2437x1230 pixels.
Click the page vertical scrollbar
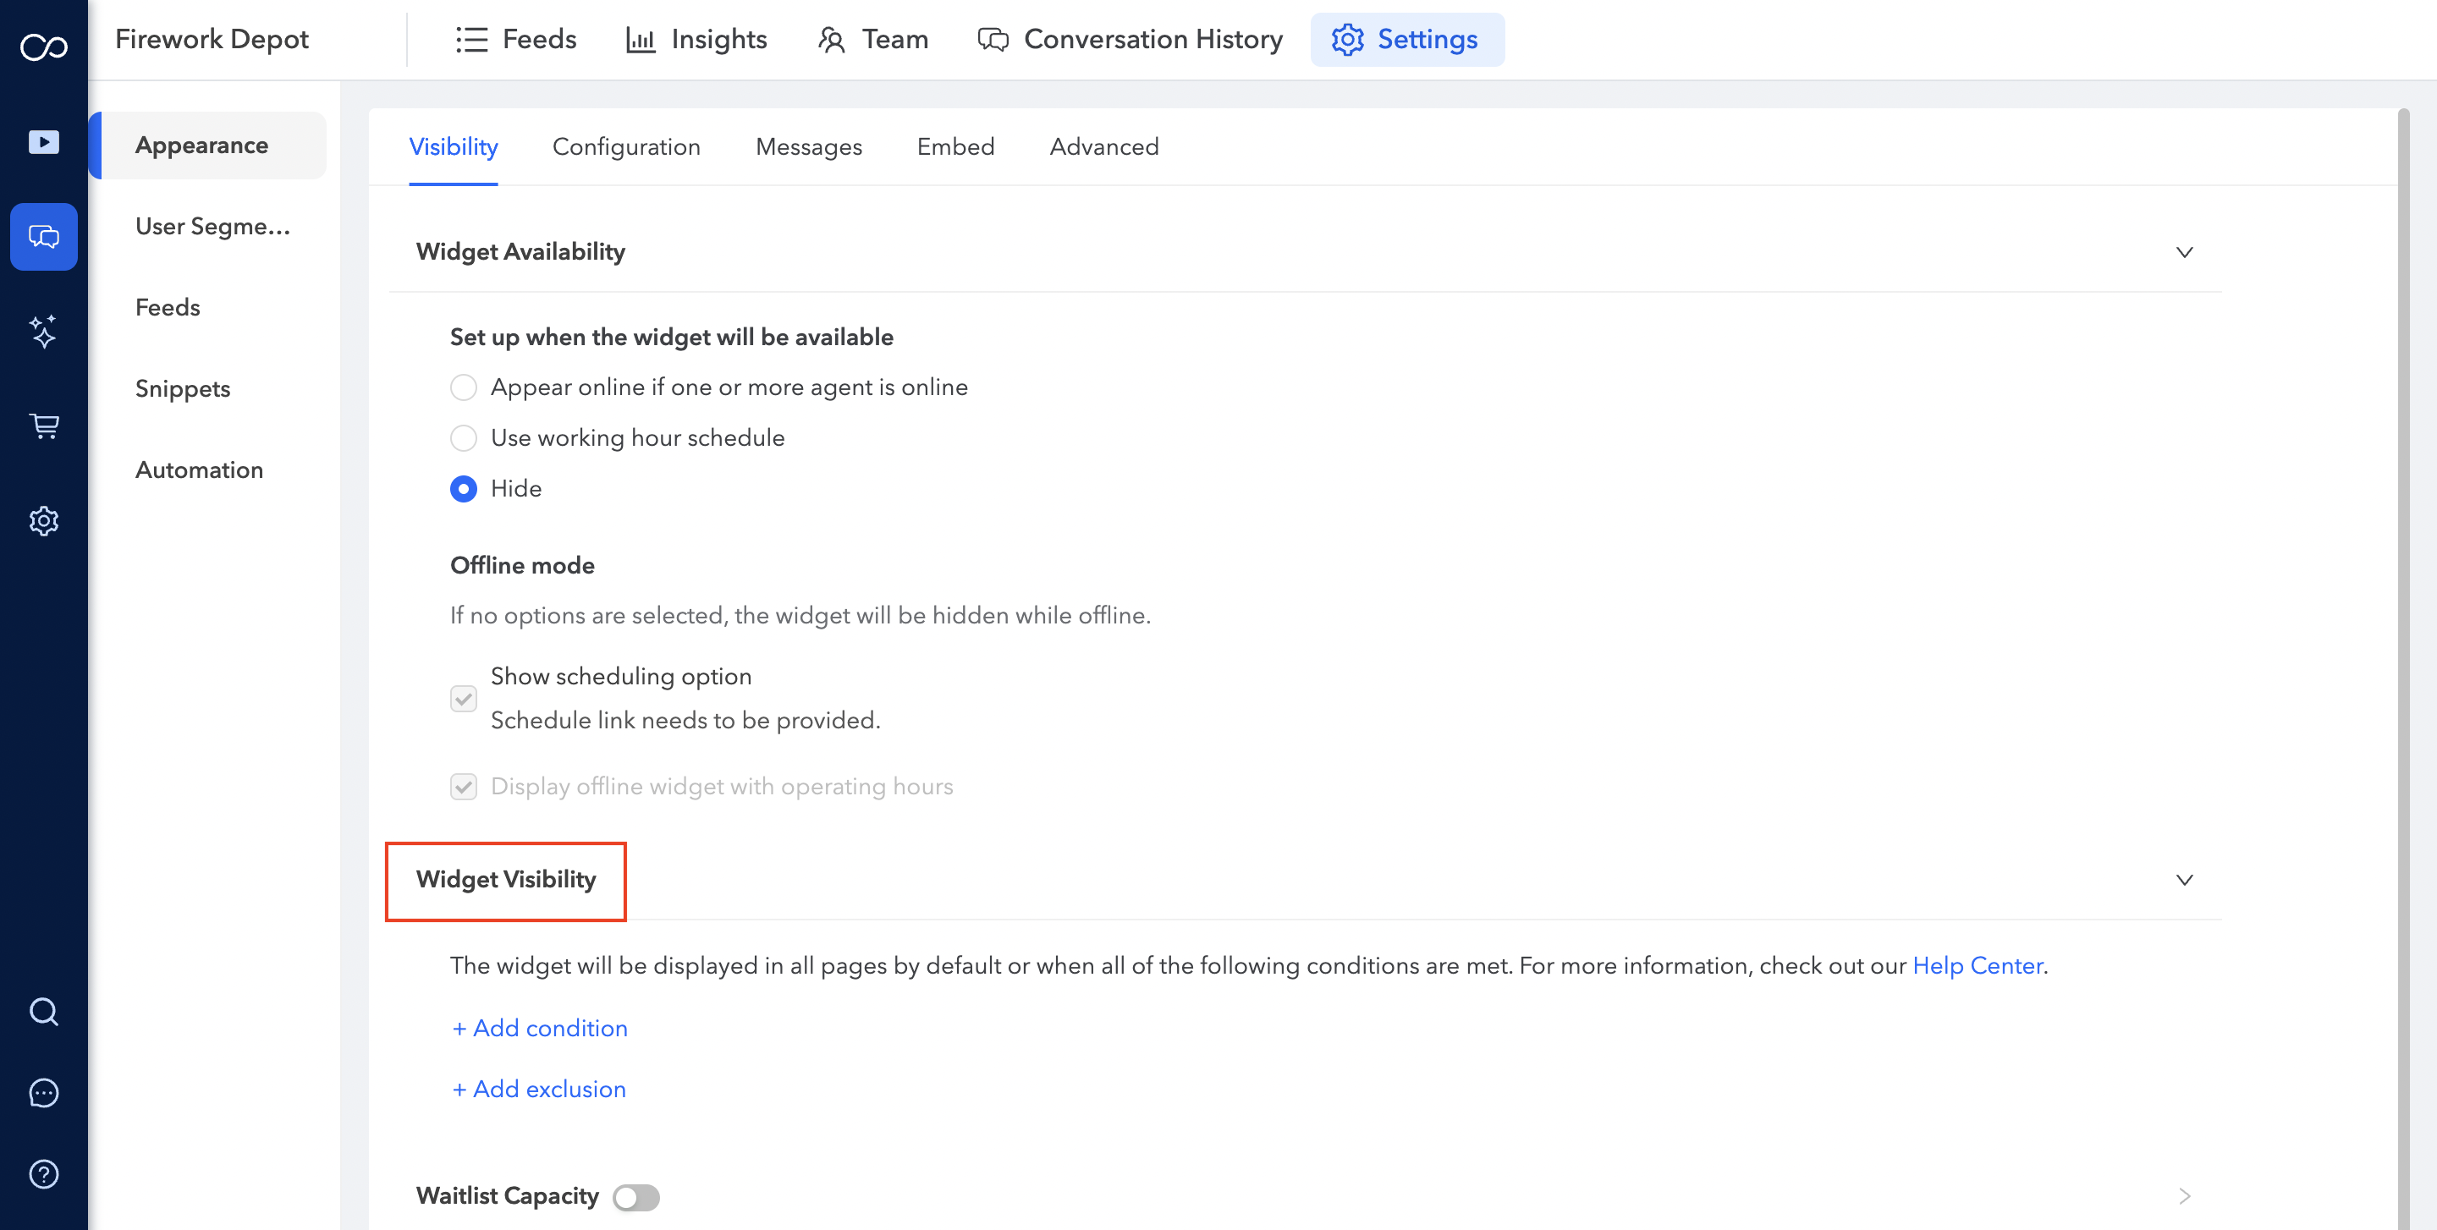click(2404, 668)
